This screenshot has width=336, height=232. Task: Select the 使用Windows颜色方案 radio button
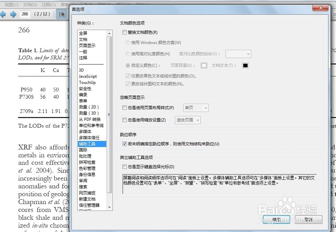click(128, 43)
